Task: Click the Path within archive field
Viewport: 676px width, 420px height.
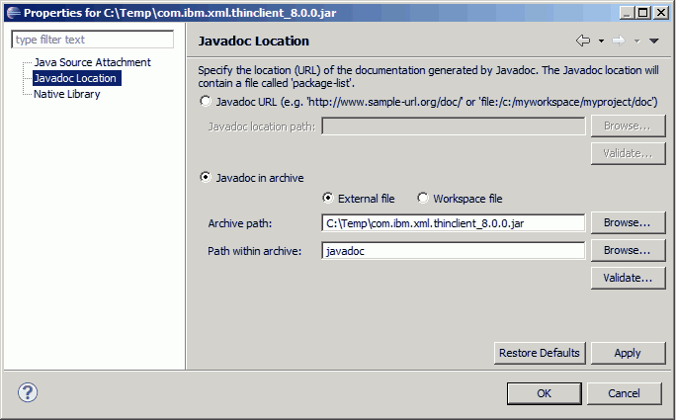Action: (453, 251)
